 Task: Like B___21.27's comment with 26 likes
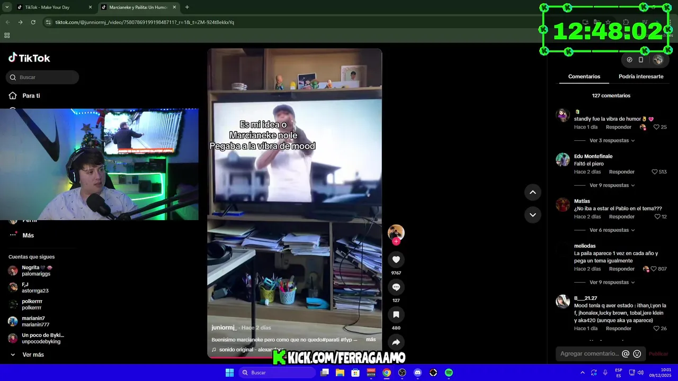click(x=656, y=329)
